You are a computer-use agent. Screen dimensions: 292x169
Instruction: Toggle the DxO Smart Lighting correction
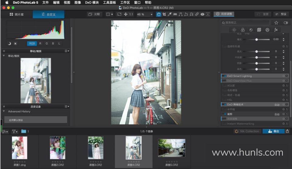point(224,76)
